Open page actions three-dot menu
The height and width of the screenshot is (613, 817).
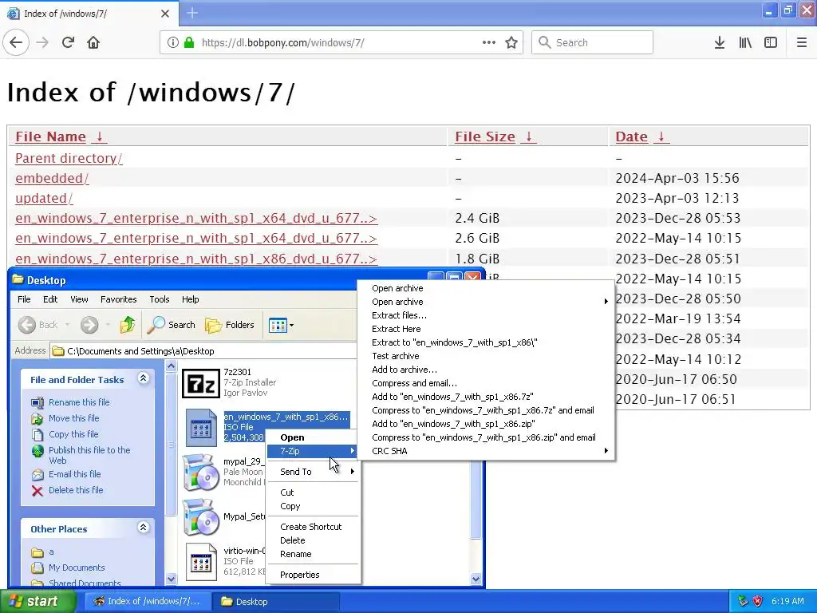[x=489, y=42]
